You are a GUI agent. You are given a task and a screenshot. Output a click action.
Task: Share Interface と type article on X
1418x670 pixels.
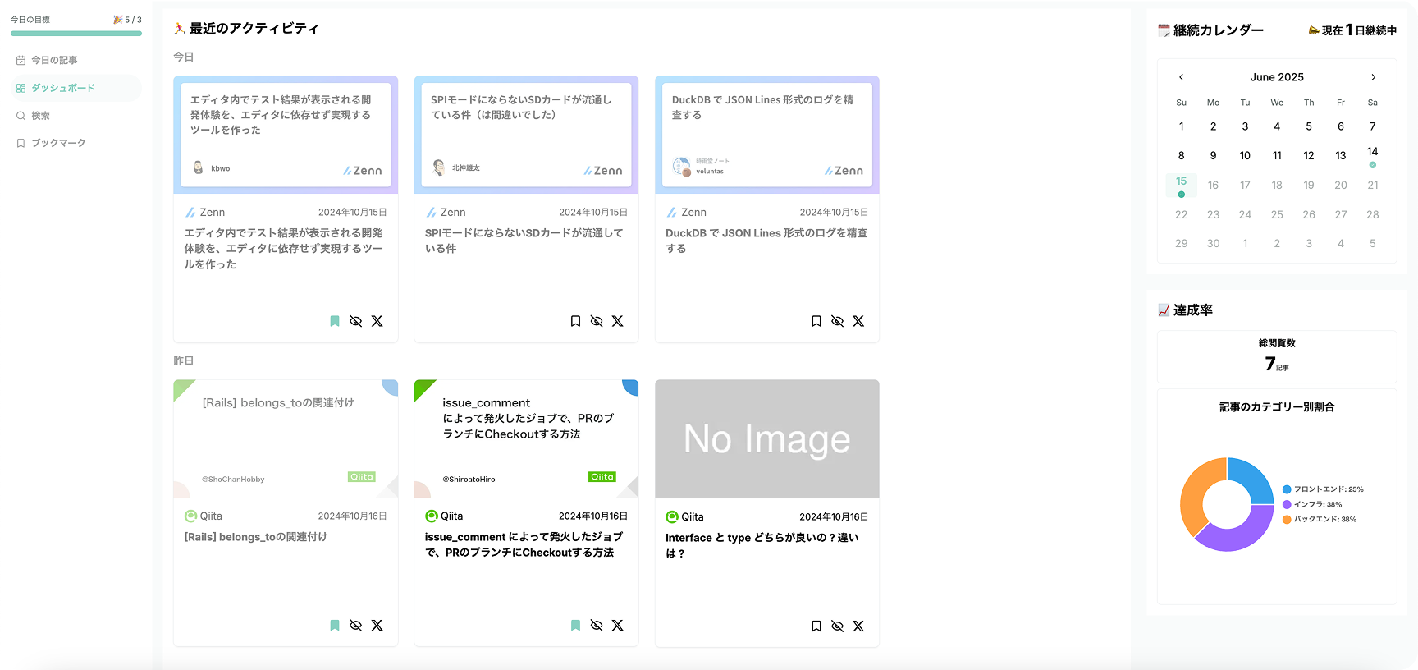[858, 626]
